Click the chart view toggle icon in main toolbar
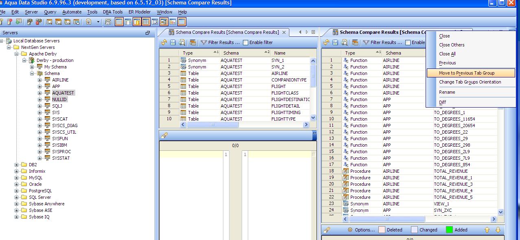Viewport: 520px width, 240px height. pyautogui.click(x=173, y=22)
